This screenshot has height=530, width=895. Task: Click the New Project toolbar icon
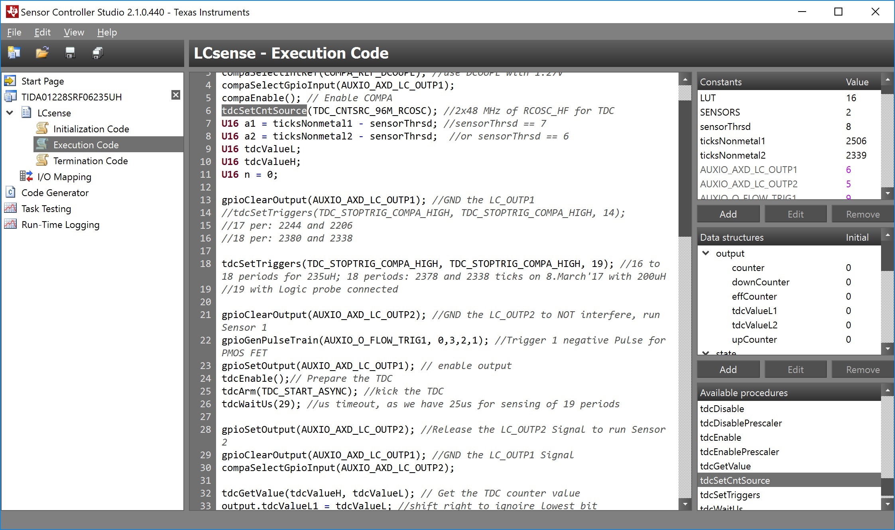click(14, 53)
